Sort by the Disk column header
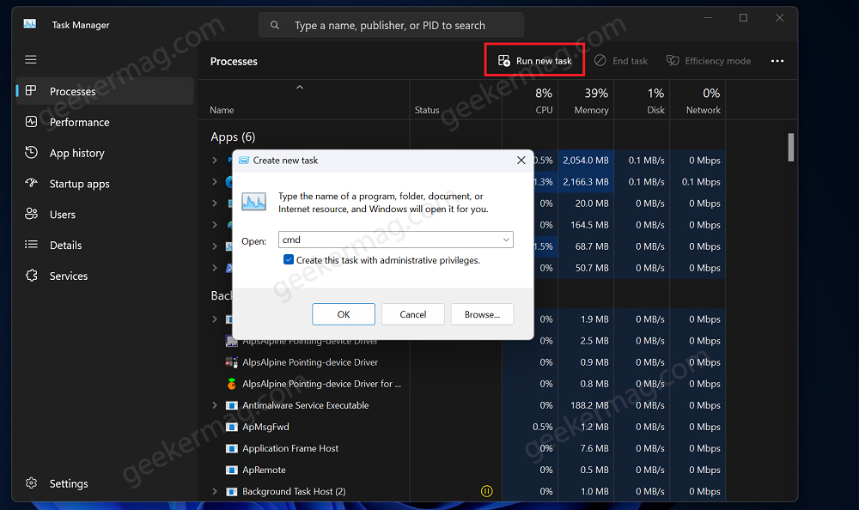 pos(642,100)
